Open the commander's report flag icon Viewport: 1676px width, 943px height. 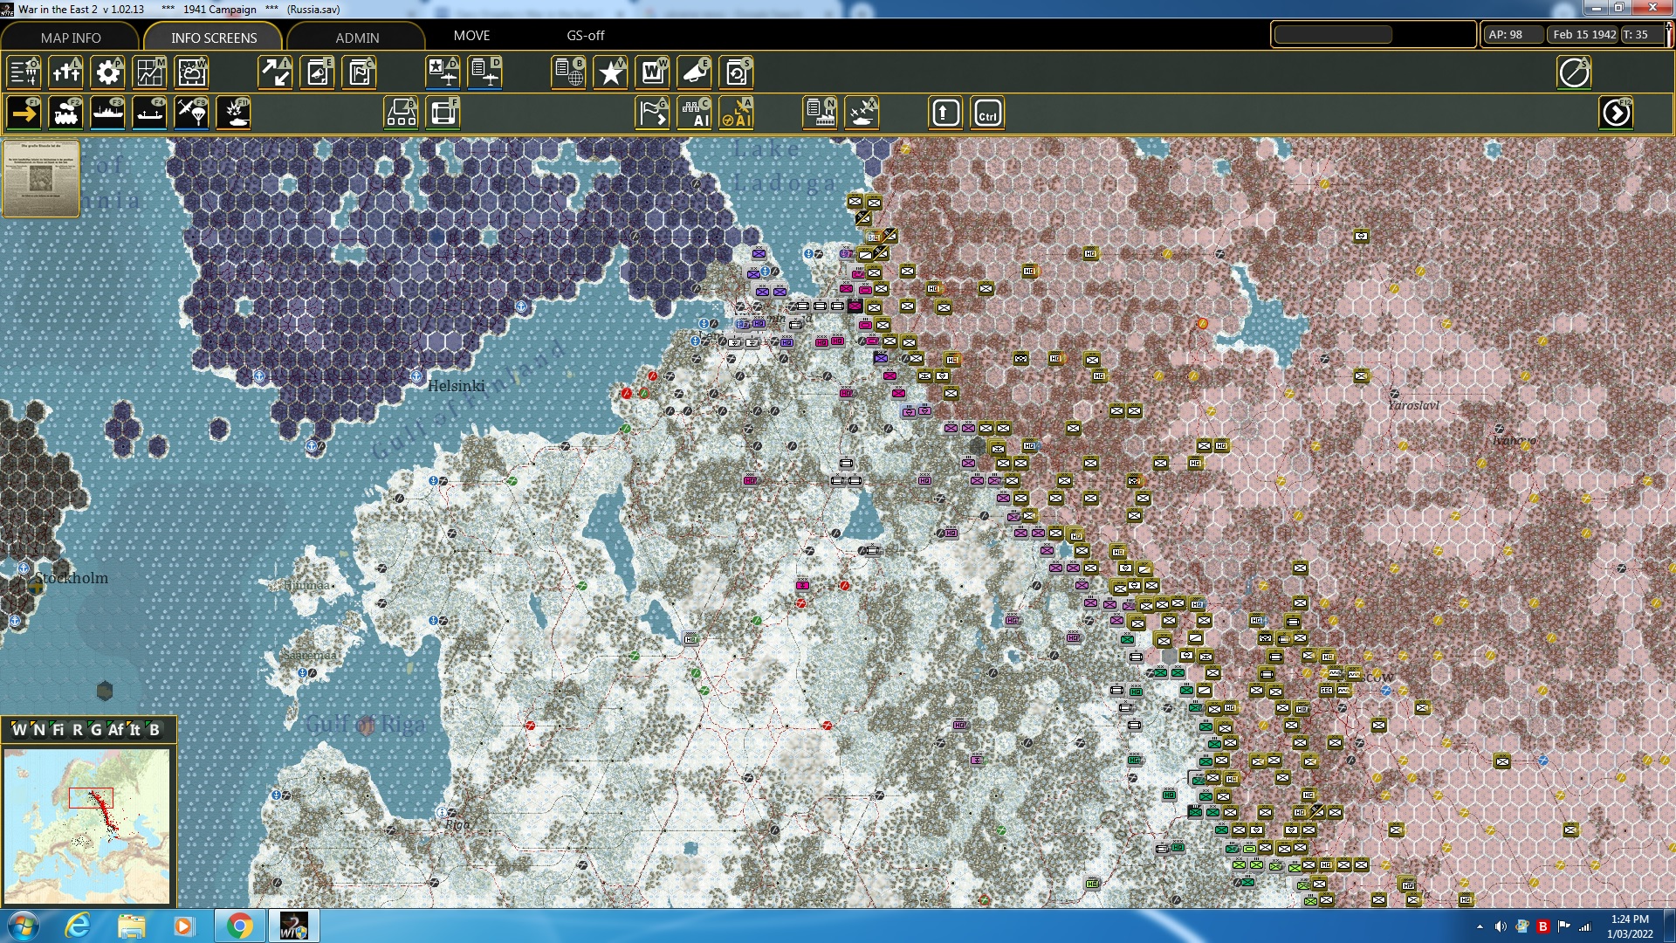coord(359,72)
